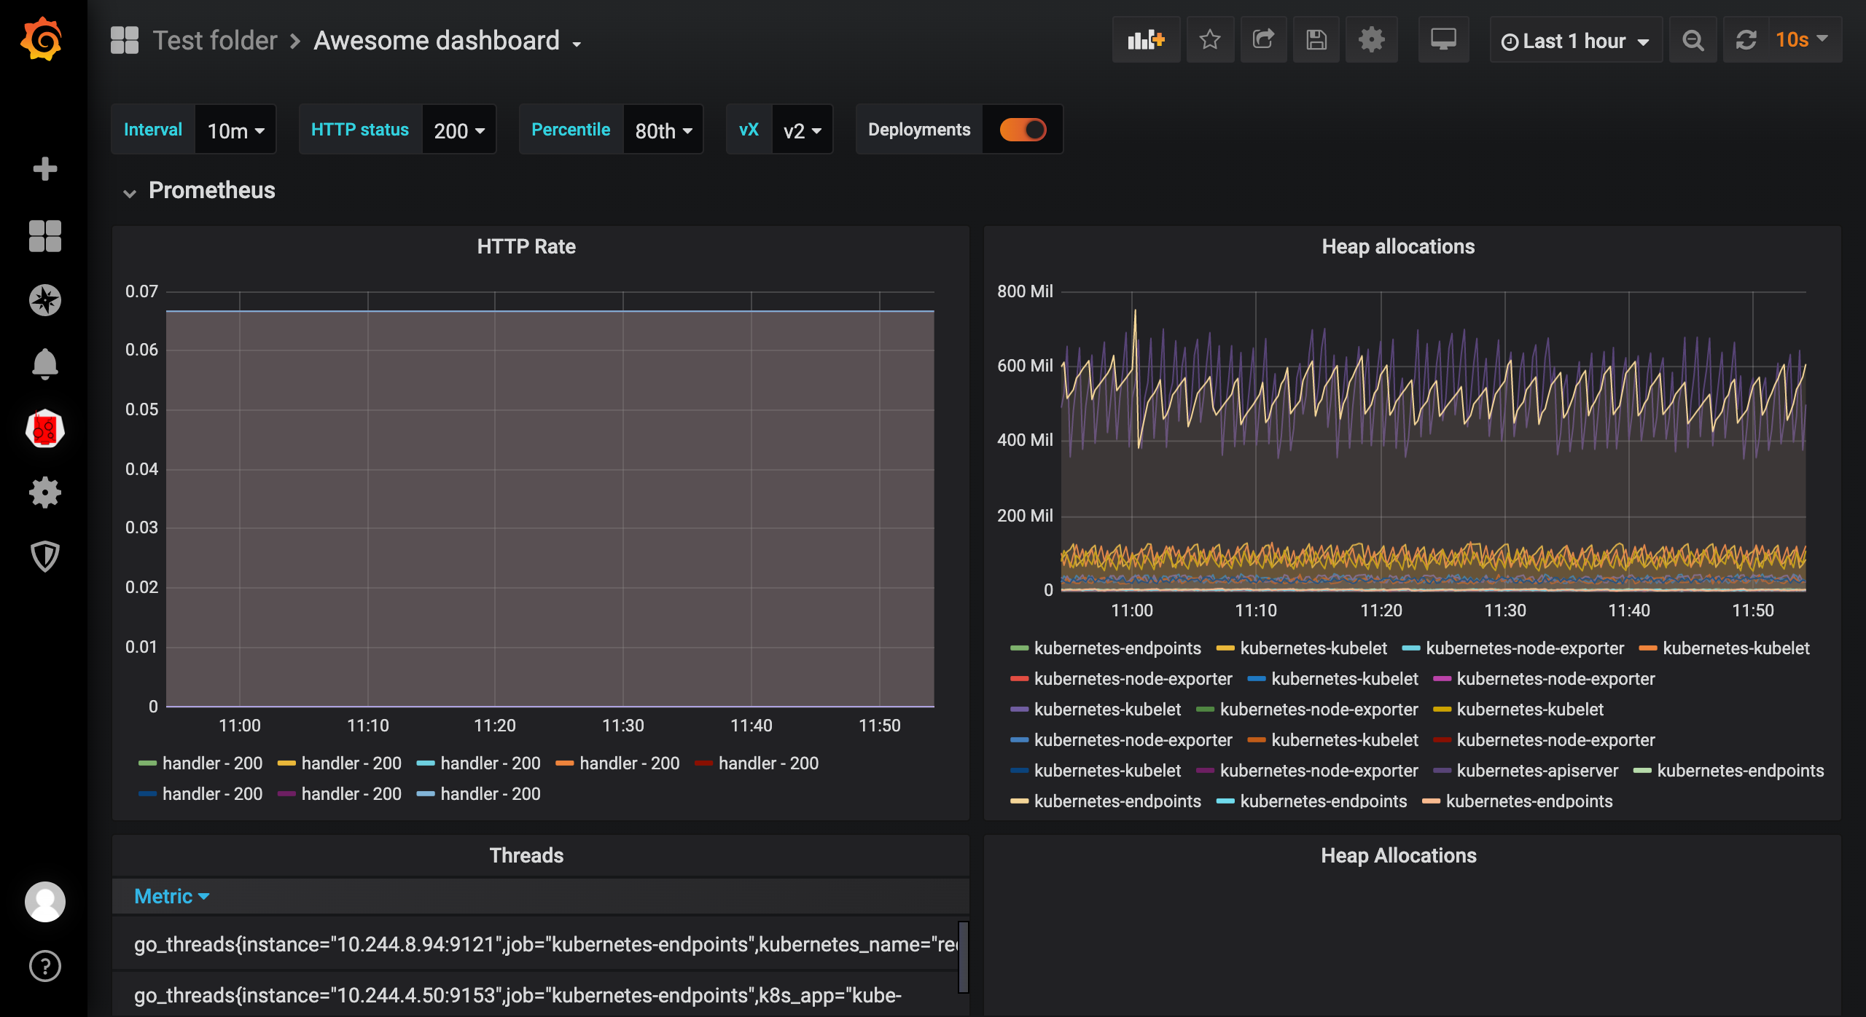Click the yellow swatch for kubernetes-kubelet legend
The height and width of the screenshot is (1017, 1866).
coord(1225,648)
